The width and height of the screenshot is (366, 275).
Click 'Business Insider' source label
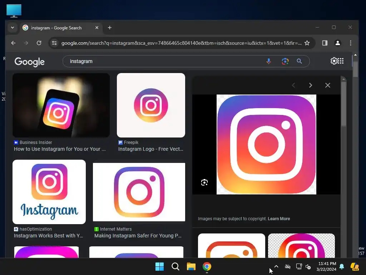pyautogui.click(x=36, y=143)
